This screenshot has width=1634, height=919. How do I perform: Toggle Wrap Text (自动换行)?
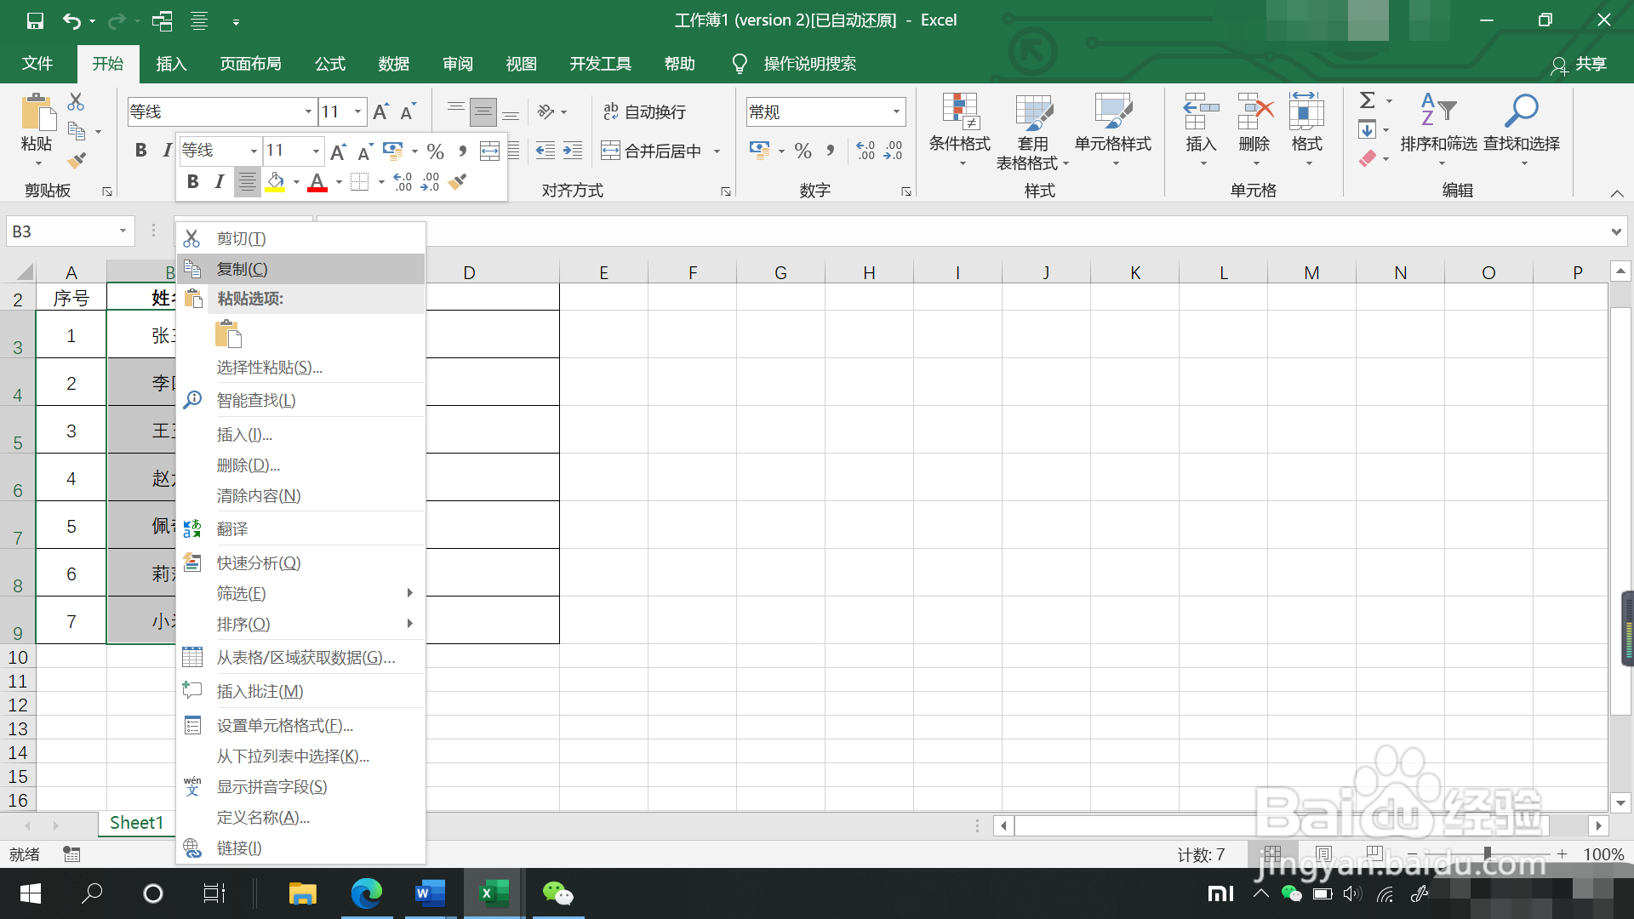coord(644,111)
